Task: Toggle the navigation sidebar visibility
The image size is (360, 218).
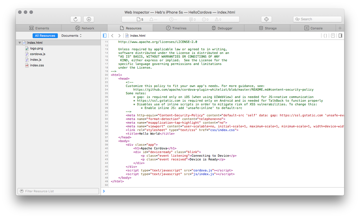Action: point(105,36)
